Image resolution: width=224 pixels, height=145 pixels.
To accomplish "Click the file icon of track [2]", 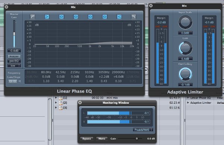I will tap(61, 103).
